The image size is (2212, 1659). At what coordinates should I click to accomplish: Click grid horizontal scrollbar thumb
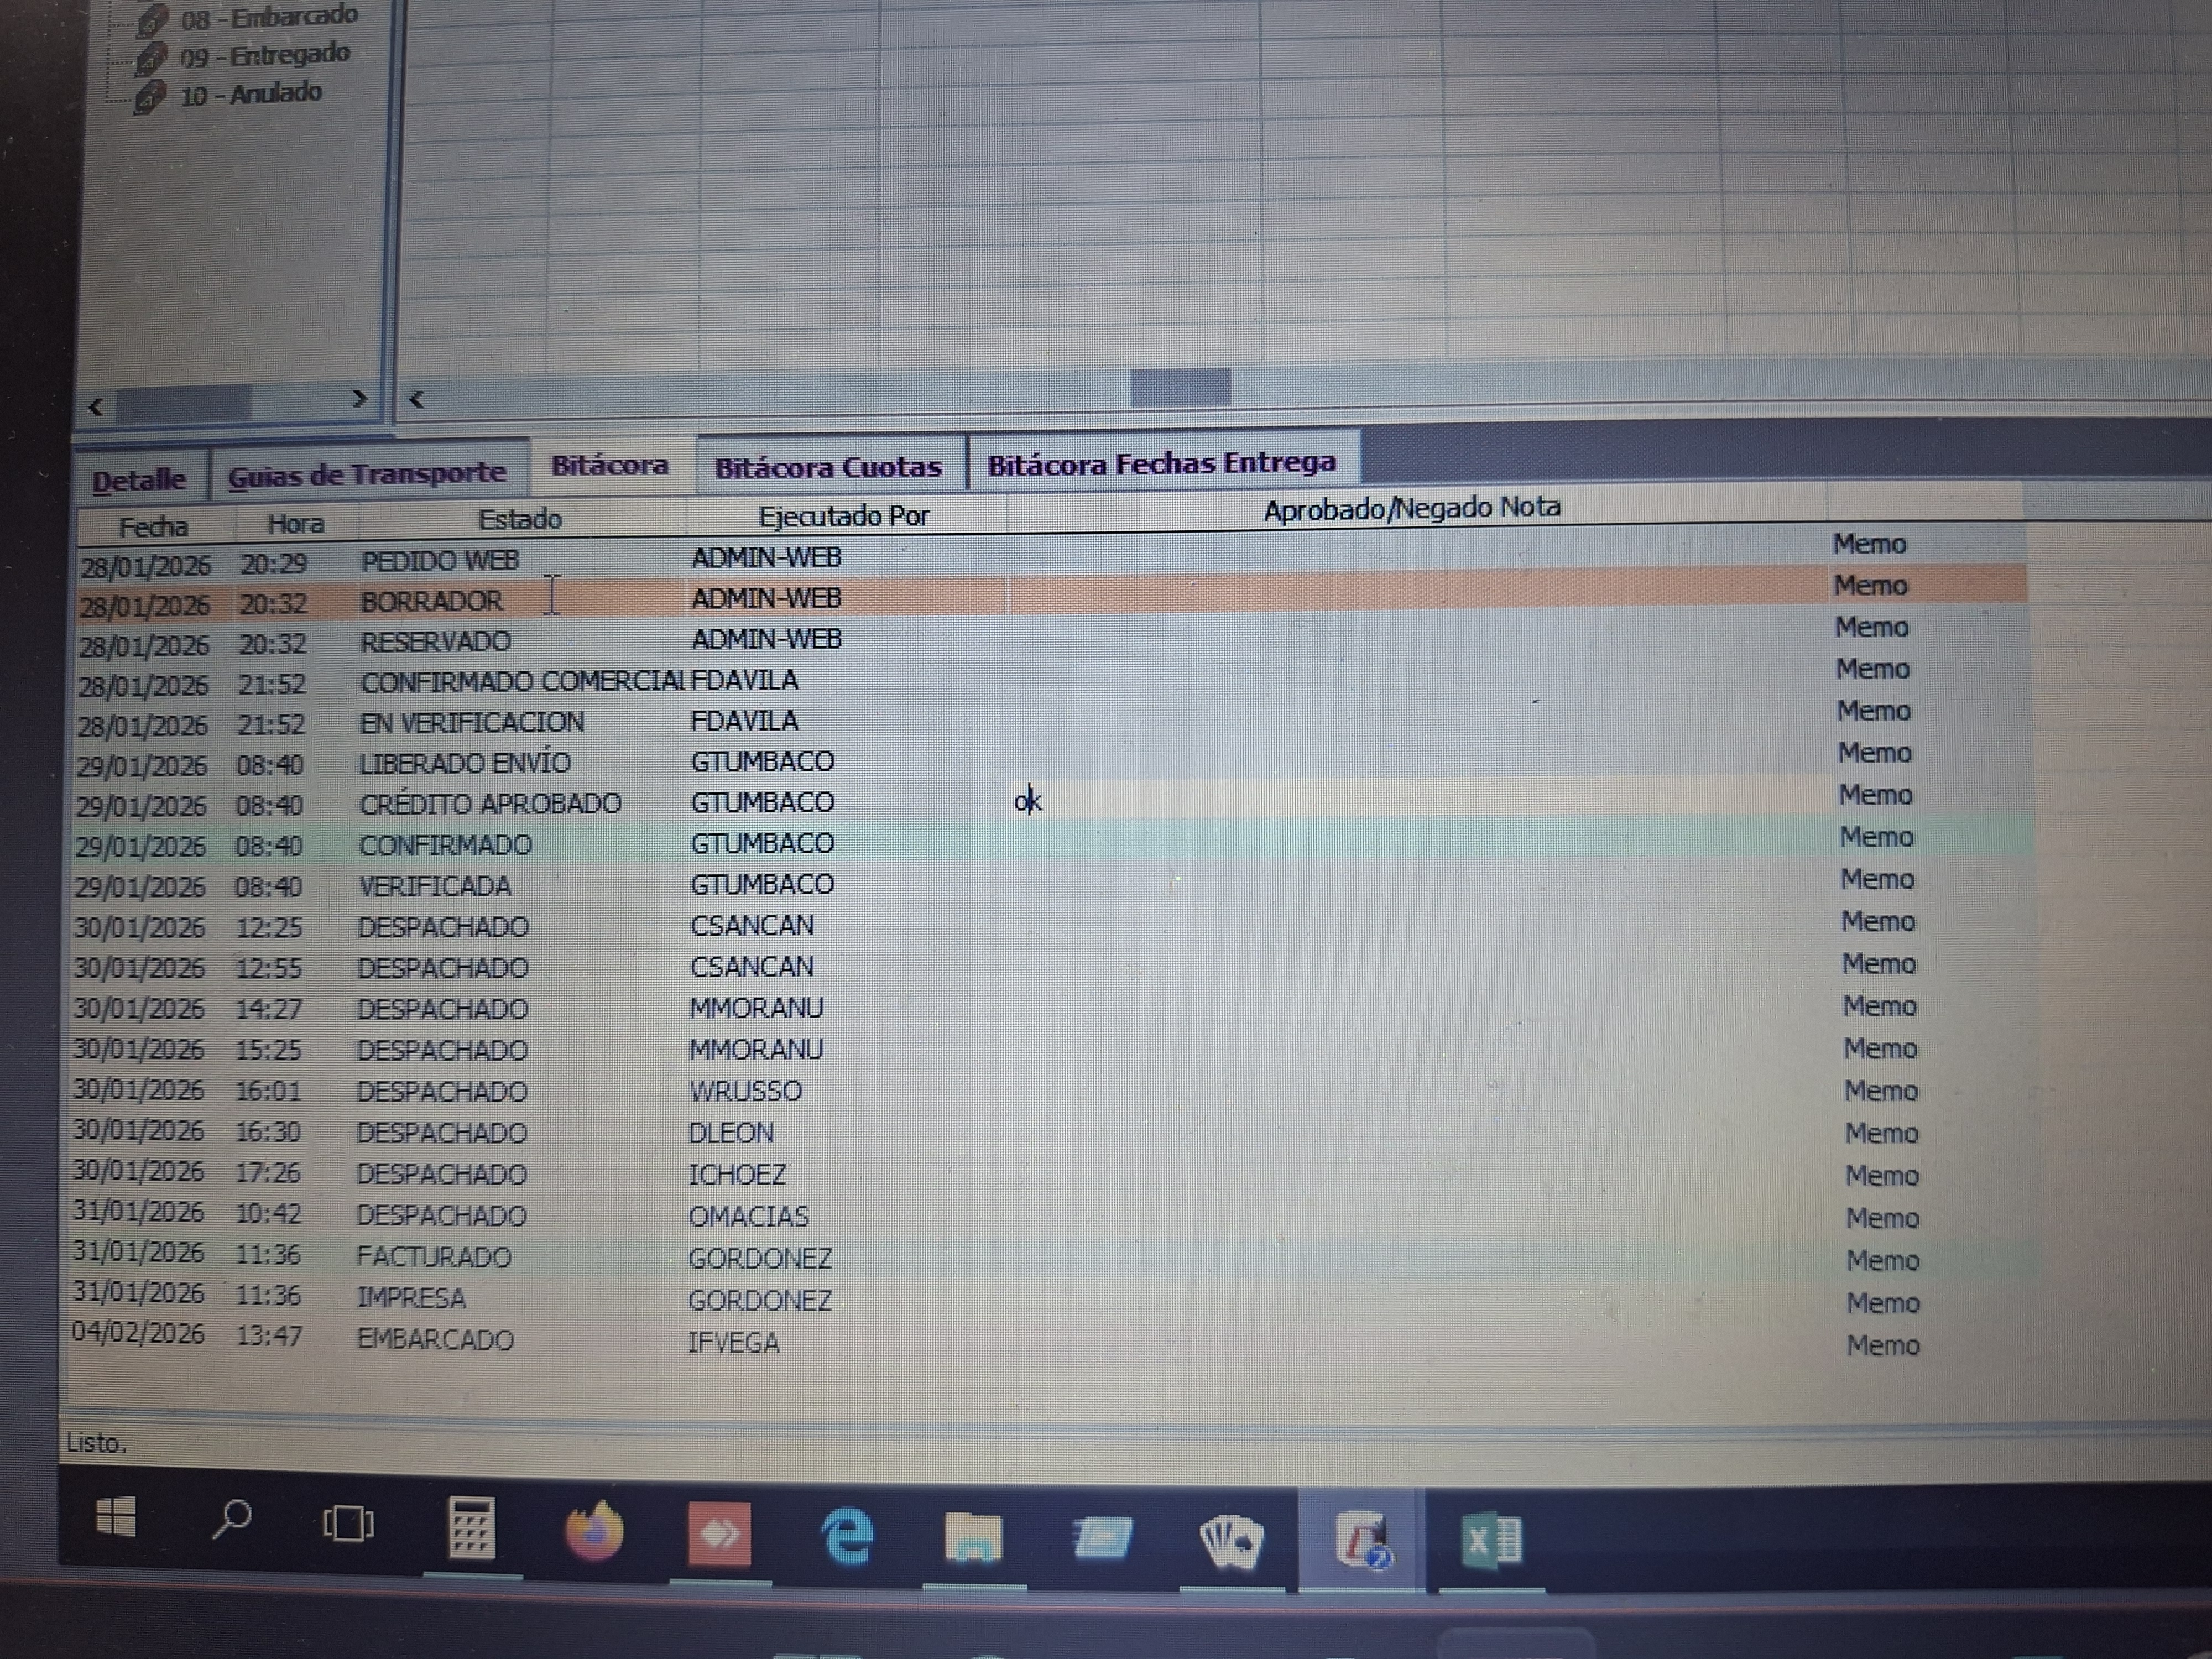(1180, 387)
